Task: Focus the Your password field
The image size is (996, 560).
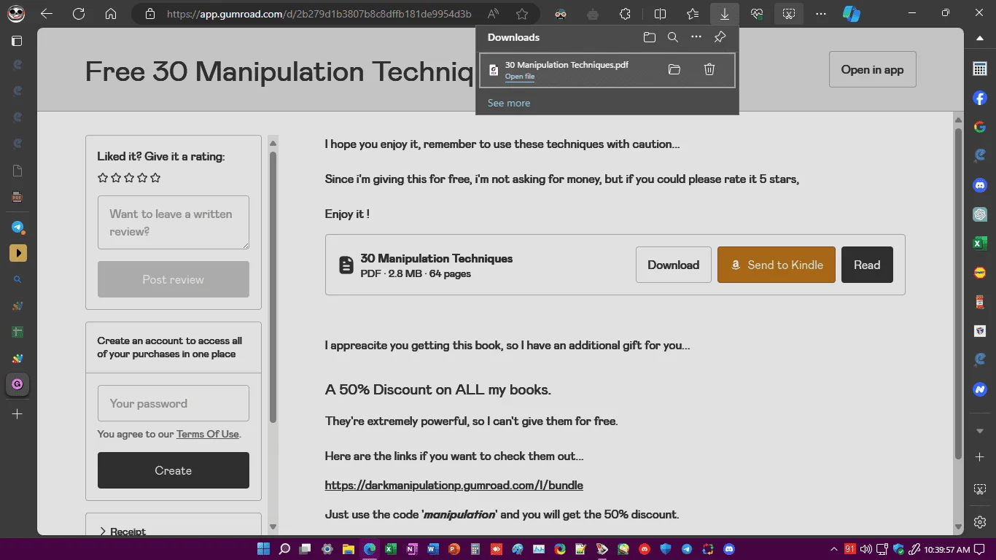Action: [x=174, y=403]
